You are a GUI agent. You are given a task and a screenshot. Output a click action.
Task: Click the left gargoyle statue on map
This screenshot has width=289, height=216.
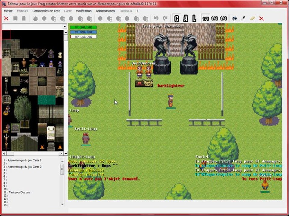[162, 54]
